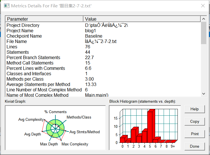Screen dimensions: 210x155
Task: Select Line Number of Most Complex Method row
Action: click(x=103, y=90)
